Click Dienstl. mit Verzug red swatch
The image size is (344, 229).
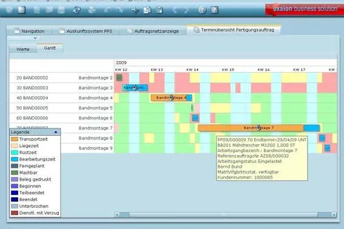click(15, 213)
